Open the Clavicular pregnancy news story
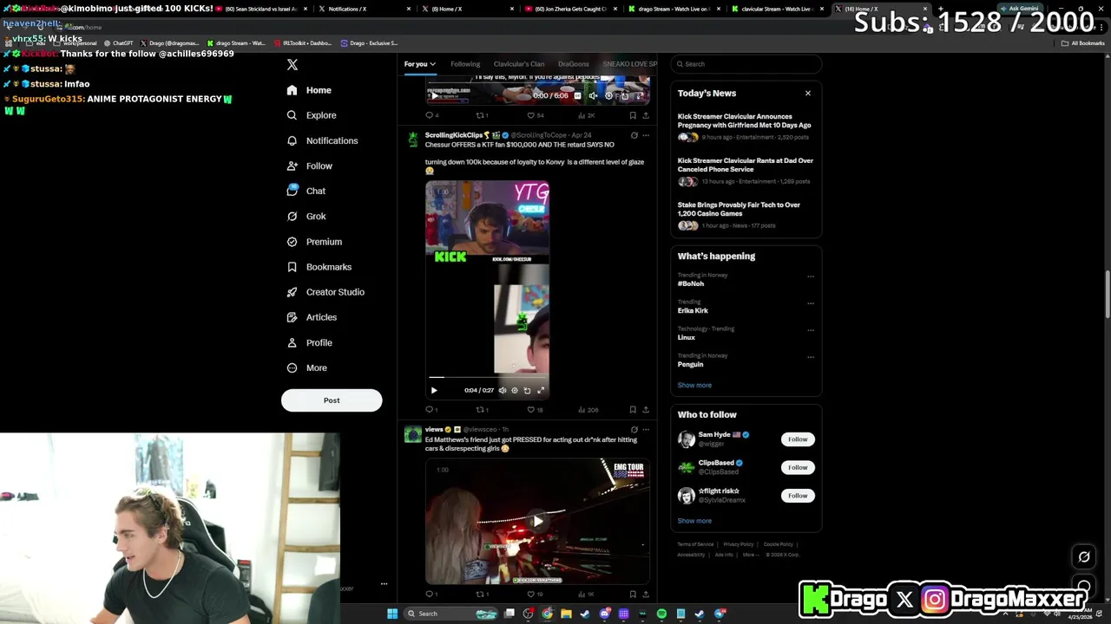Screen dimensions: 1111x624 pos(745,120)
